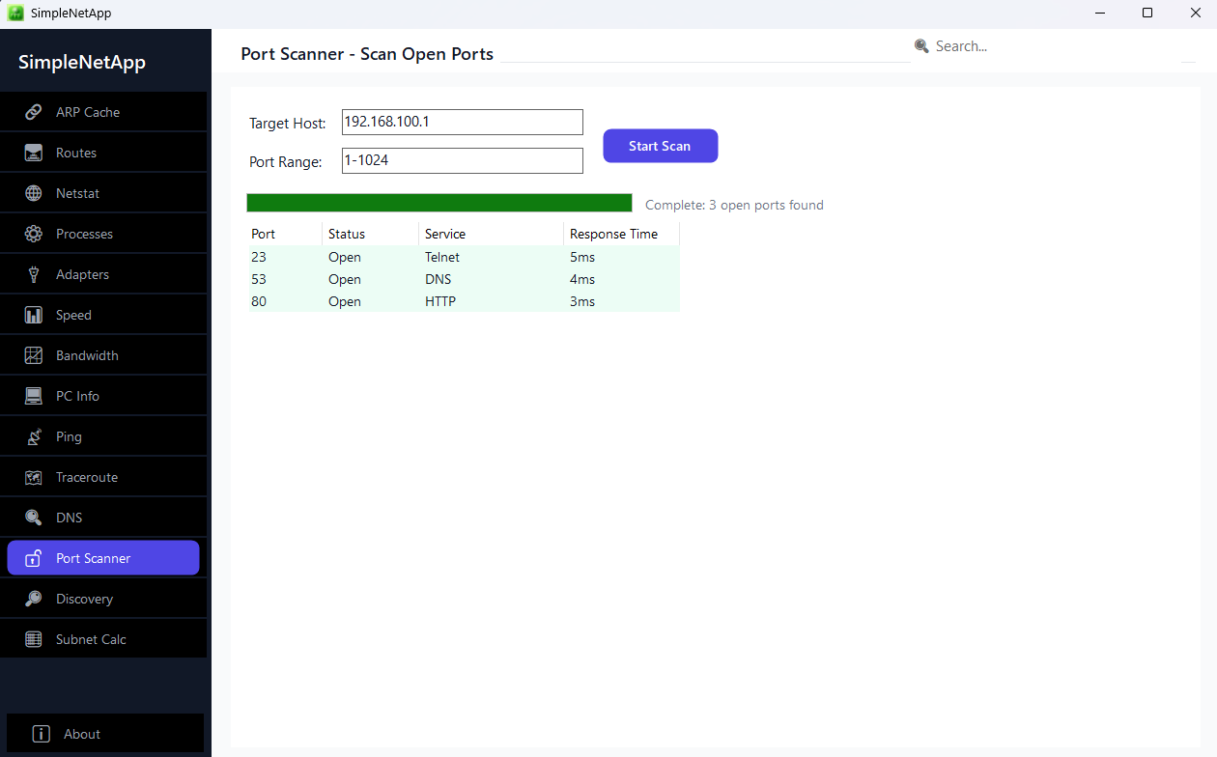Minimize the SimpleNetApp window
Viewport: 1217px width, 757px height.
pyautogui.click(x=1101, y=13)
